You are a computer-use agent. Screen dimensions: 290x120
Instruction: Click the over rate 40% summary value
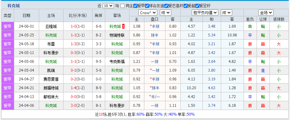173,114
